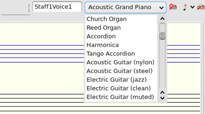
Task: Open the chevron menu beside the note icon
Action: pos(192,7)
